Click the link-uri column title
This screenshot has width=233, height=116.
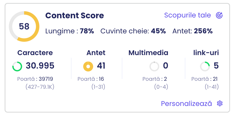206,53
